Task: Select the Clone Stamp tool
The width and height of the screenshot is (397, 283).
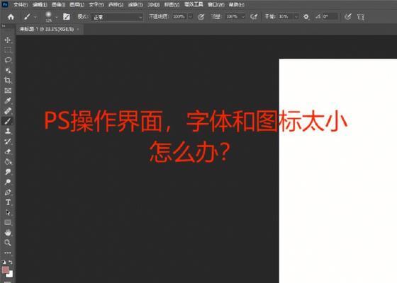Action: pyautogui.click(x=8, y=131)
